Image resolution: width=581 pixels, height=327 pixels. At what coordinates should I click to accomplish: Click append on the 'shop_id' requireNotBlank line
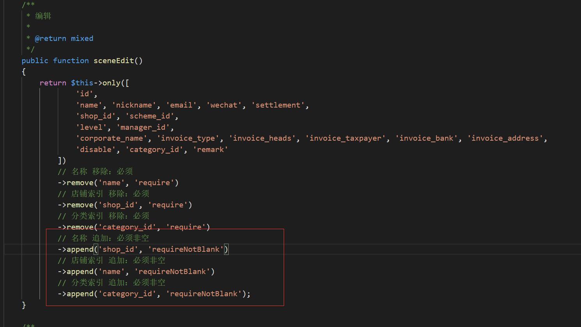[80, 249]
